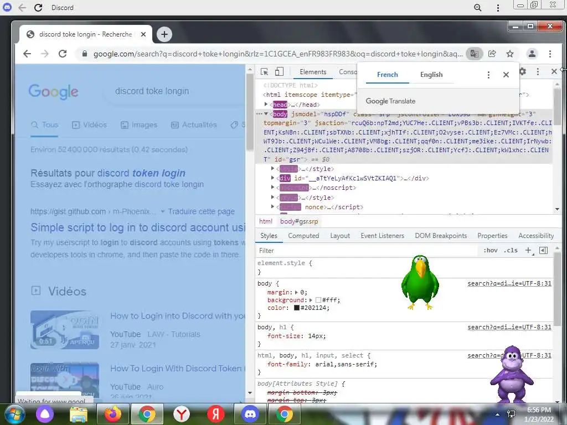Open the outer Discord window three-dot menu
The image size is (567, 425).
click(498, 8)
